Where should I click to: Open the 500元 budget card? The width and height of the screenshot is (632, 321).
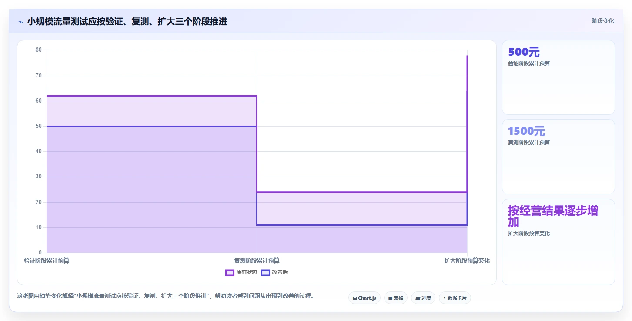pyautogui.click(x=558, y=77)
